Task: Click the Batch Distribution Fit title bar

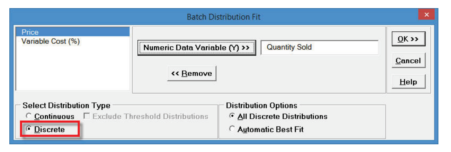Action: [x=223, y=17]
